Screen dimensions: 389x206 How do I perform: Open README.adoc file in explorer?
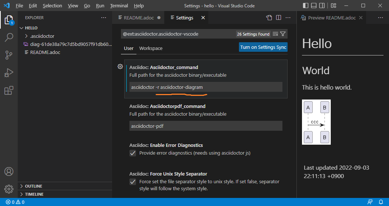click(45, 52)
